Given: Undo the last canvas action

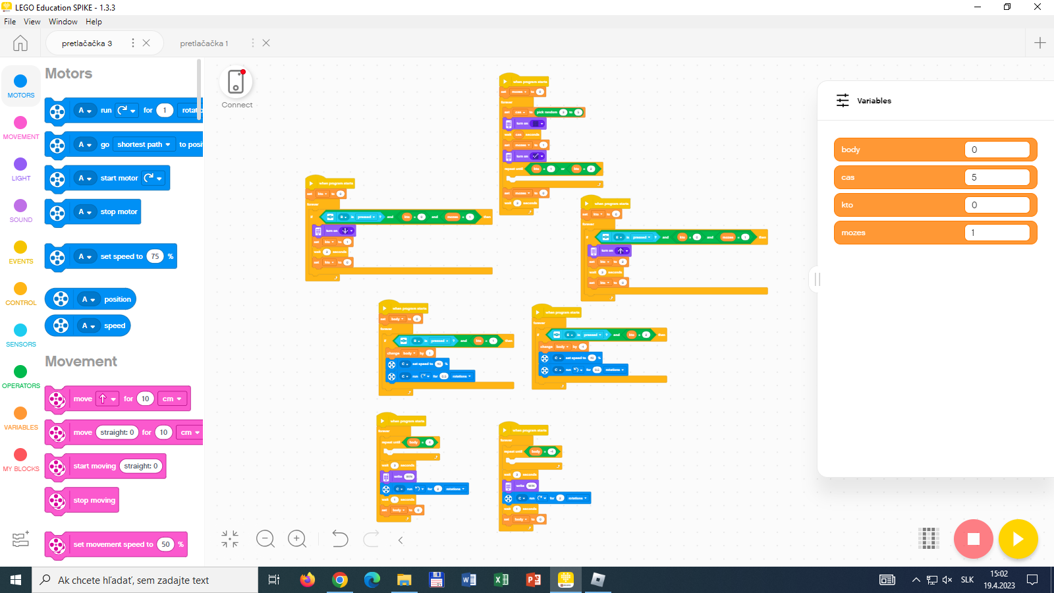Looking at the screenshot, I should [340, 539].
